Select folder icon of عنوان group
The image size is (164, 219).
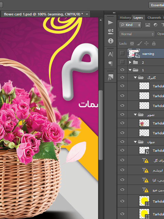141,142
